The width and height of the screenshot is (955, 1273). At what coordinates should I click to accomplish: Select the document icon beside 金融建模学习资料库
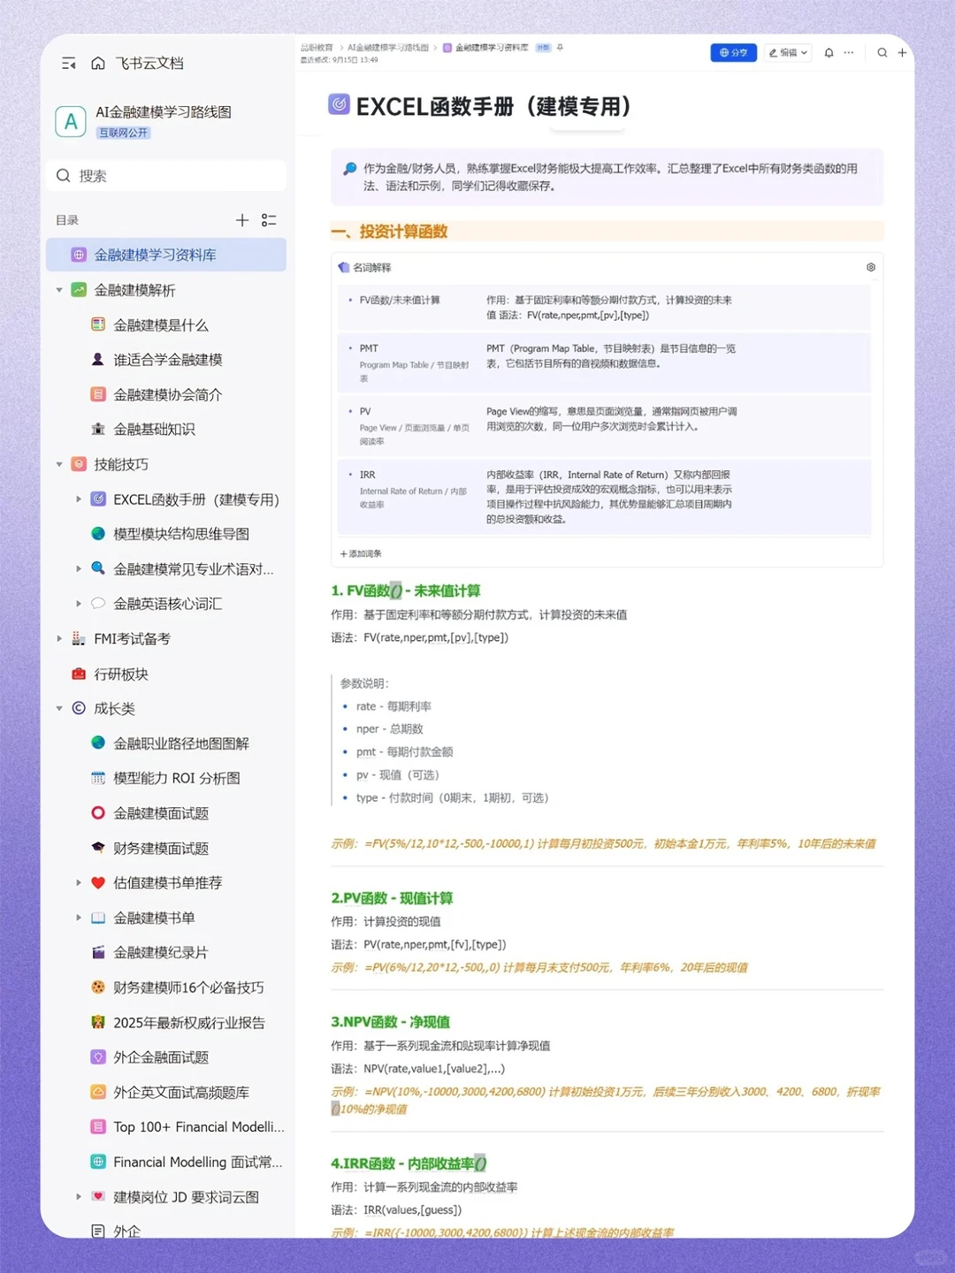(x=78, y=255)
